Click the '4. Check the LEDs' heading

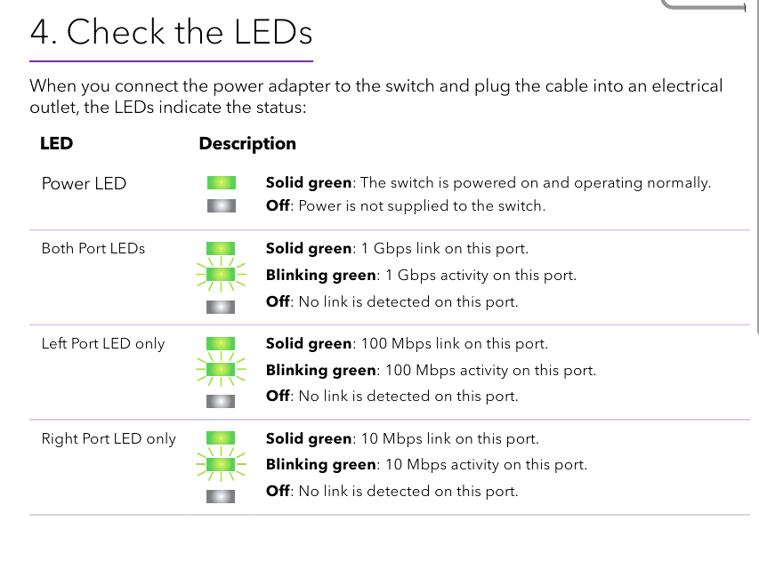[x=171, y=32]
